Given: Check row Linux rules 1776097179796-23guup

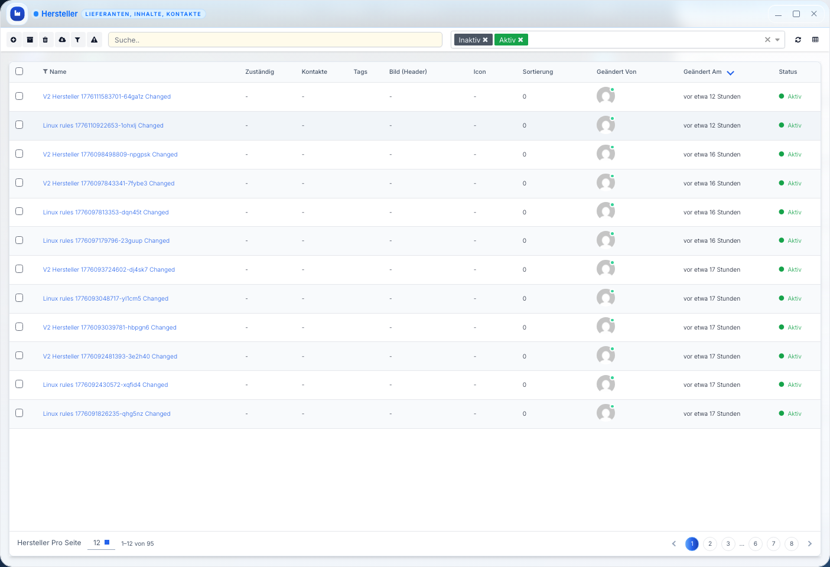Looking at the screenshot, I should pos(19,240).
